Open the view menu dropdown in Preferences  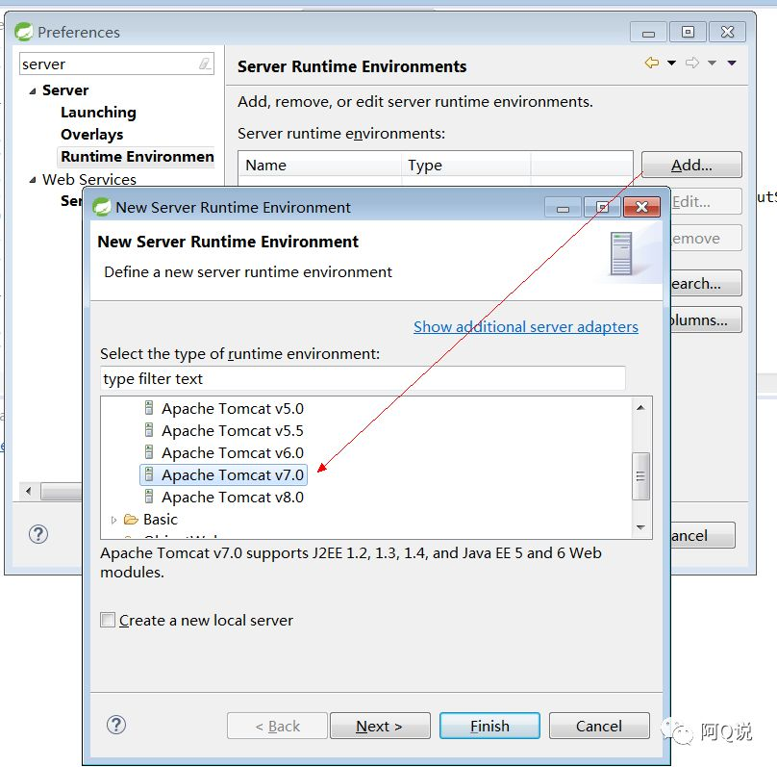click(732, 63)
